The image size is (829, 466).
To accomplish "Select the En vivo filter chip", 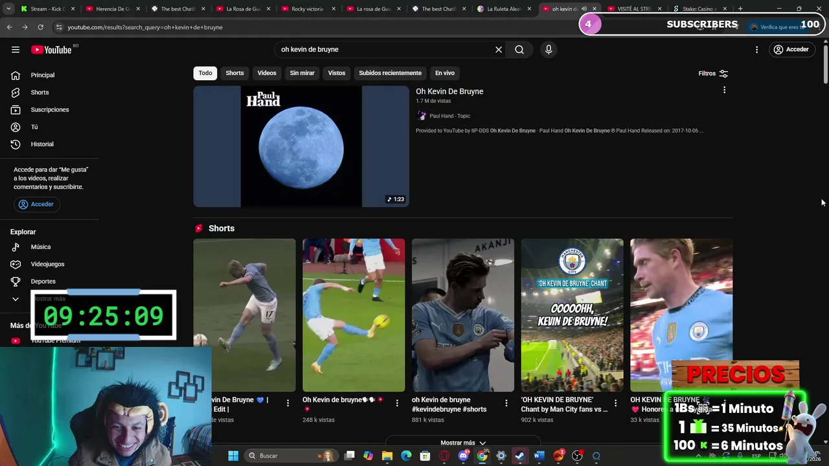I will point(445,73).
